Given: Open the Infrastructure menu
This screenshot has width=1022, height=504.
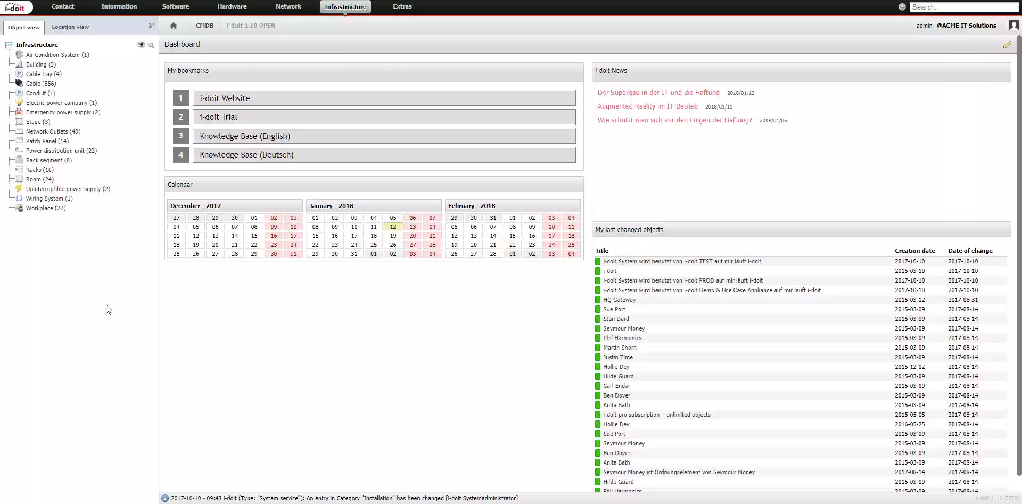Looking at the screenshot, I should coord(345,6).
